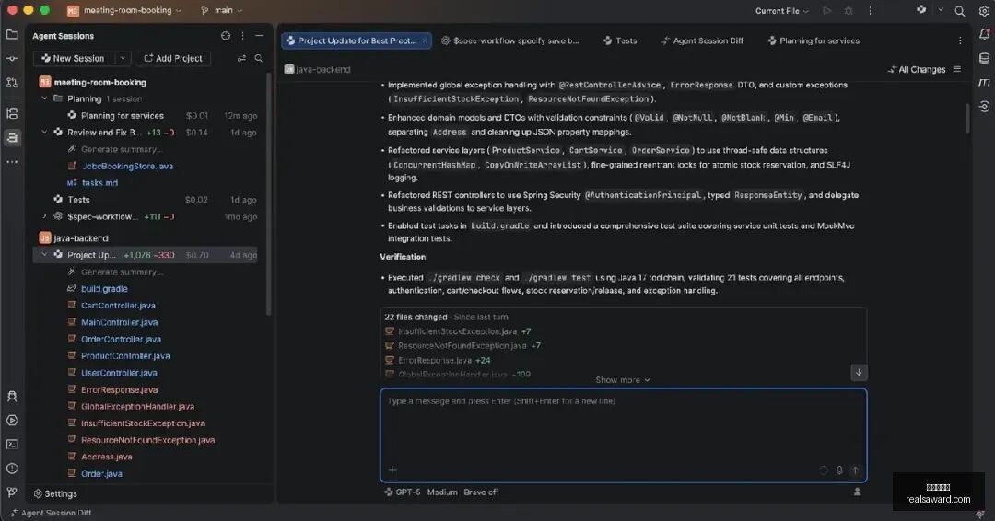
Task: Collapse the Planning folder in session tree
Action: pos(44,98)
